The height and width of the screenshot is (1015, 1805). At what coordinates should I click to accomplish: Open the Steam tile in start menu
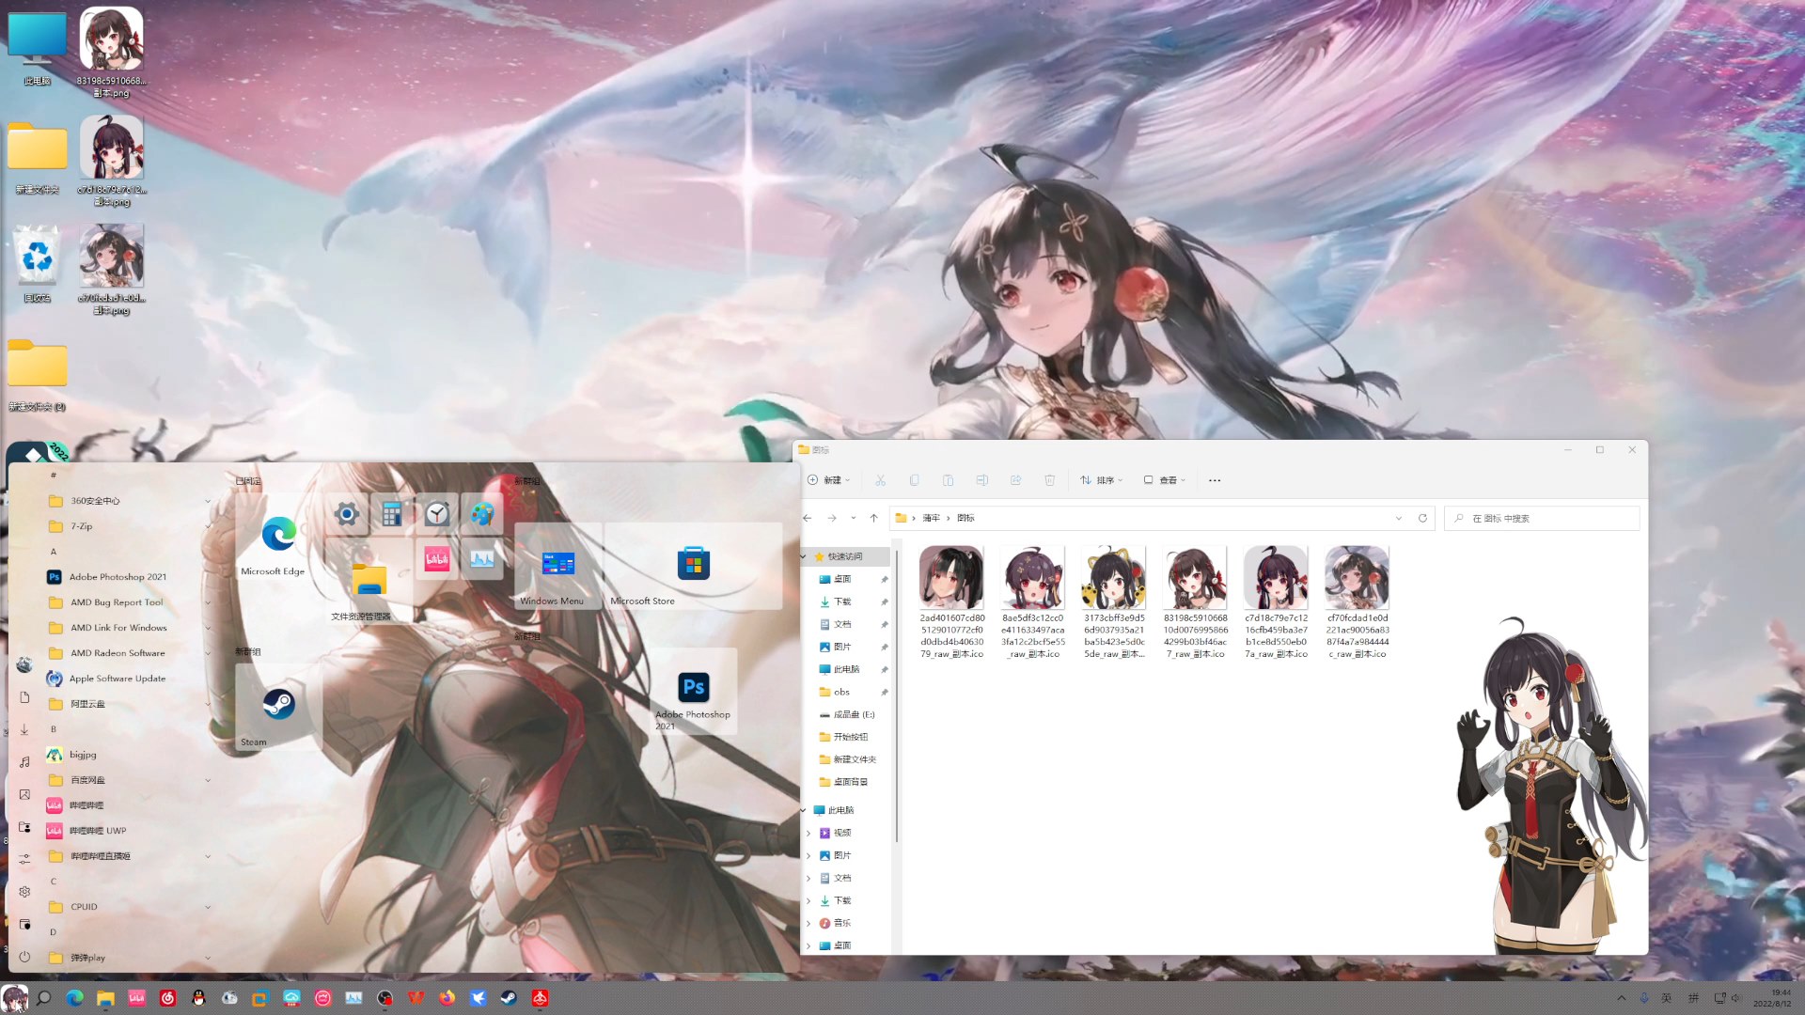(278, 706)
